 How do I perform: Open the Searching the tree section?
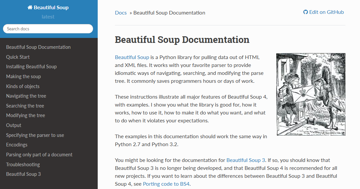coord(25,106)
